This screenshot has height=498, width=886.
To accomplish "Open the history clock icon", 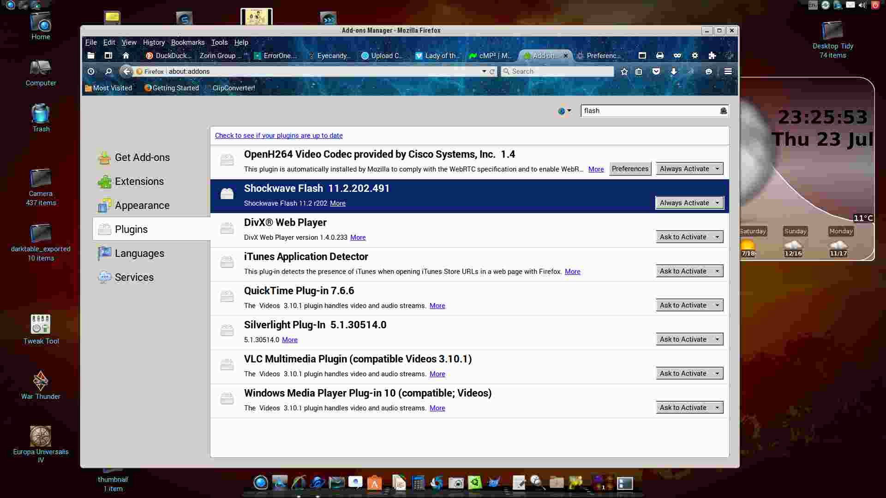I will pyautogui.click(x=91, y=71).
